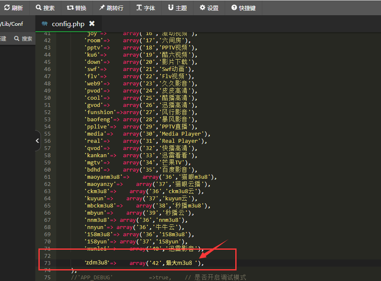The image size is (381, 281).
Task: Open the 替换 replace tool
Action: pos(76,8)
